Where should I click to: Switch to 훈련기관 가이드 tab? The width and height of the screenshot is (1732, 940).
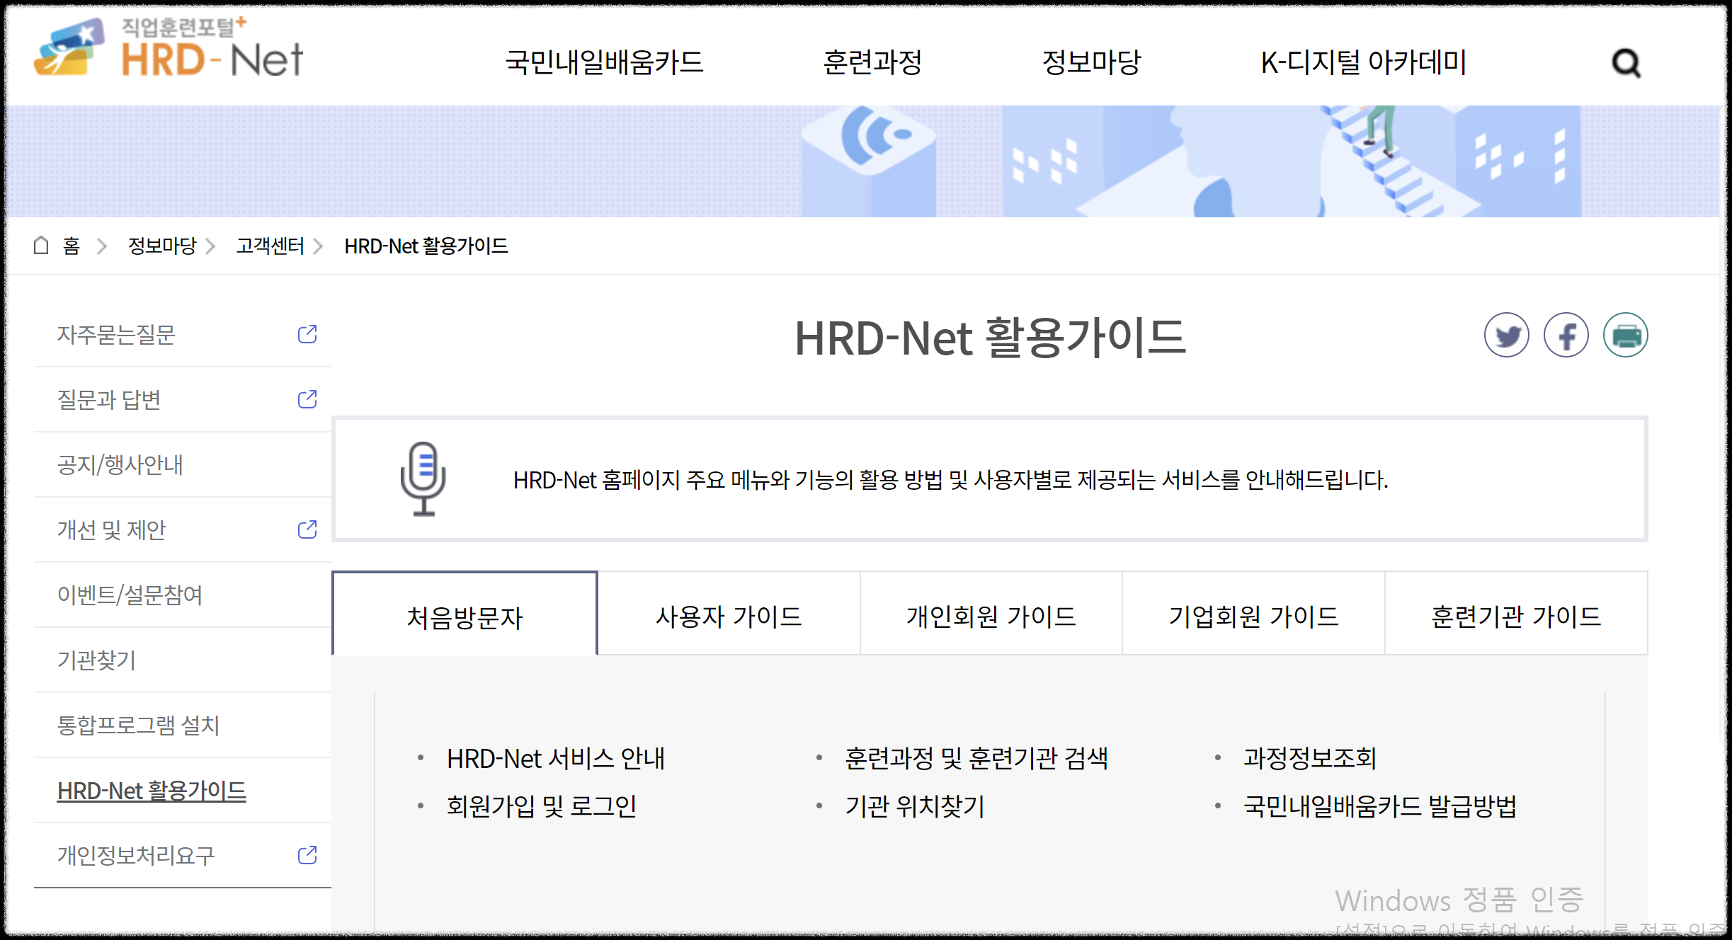tap(1516, 614)
